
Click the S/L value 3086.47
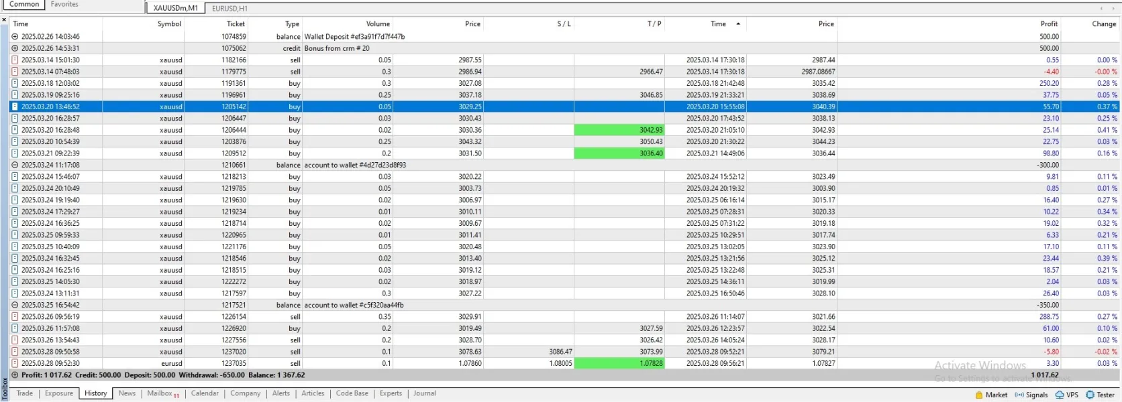[560, 352]
